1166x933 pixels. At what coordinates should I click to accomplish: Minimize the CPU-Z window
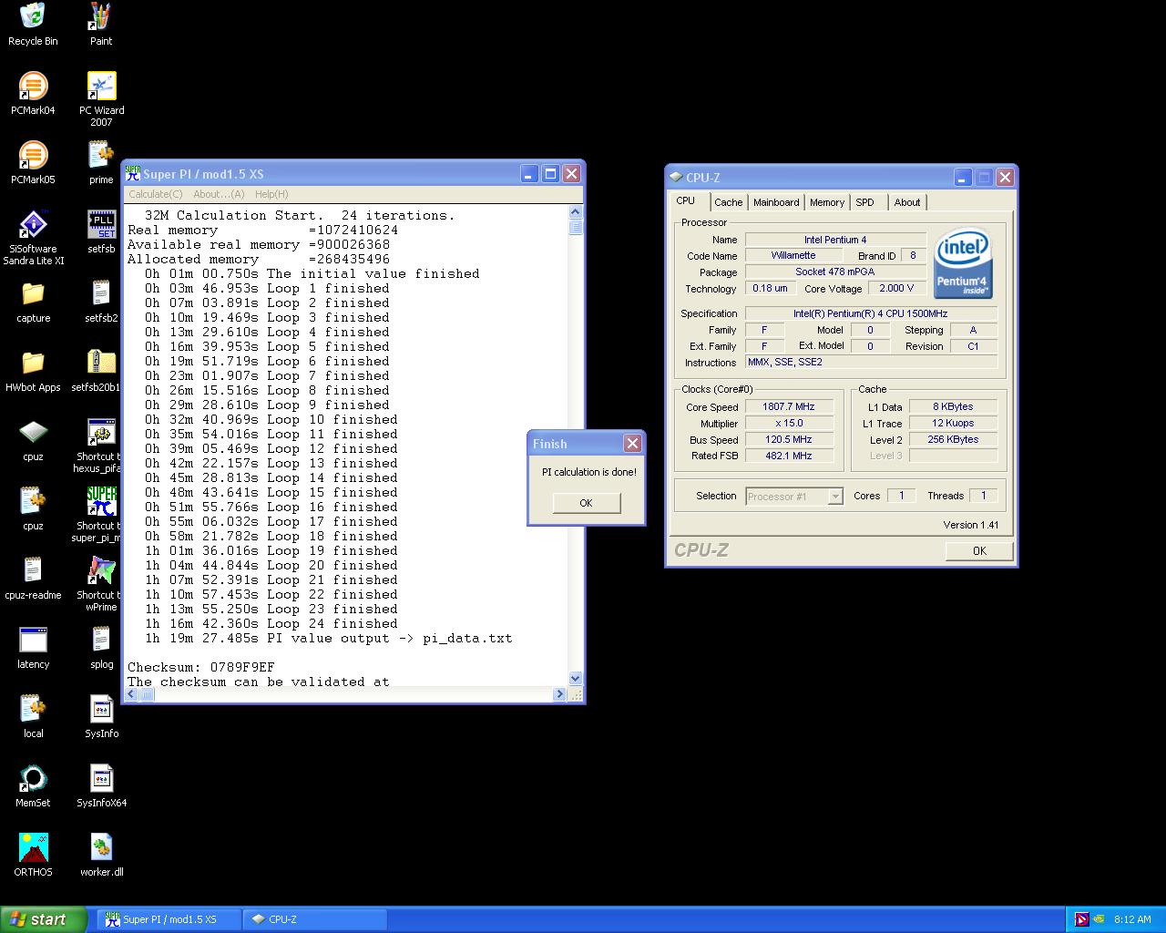click(963, 178)
